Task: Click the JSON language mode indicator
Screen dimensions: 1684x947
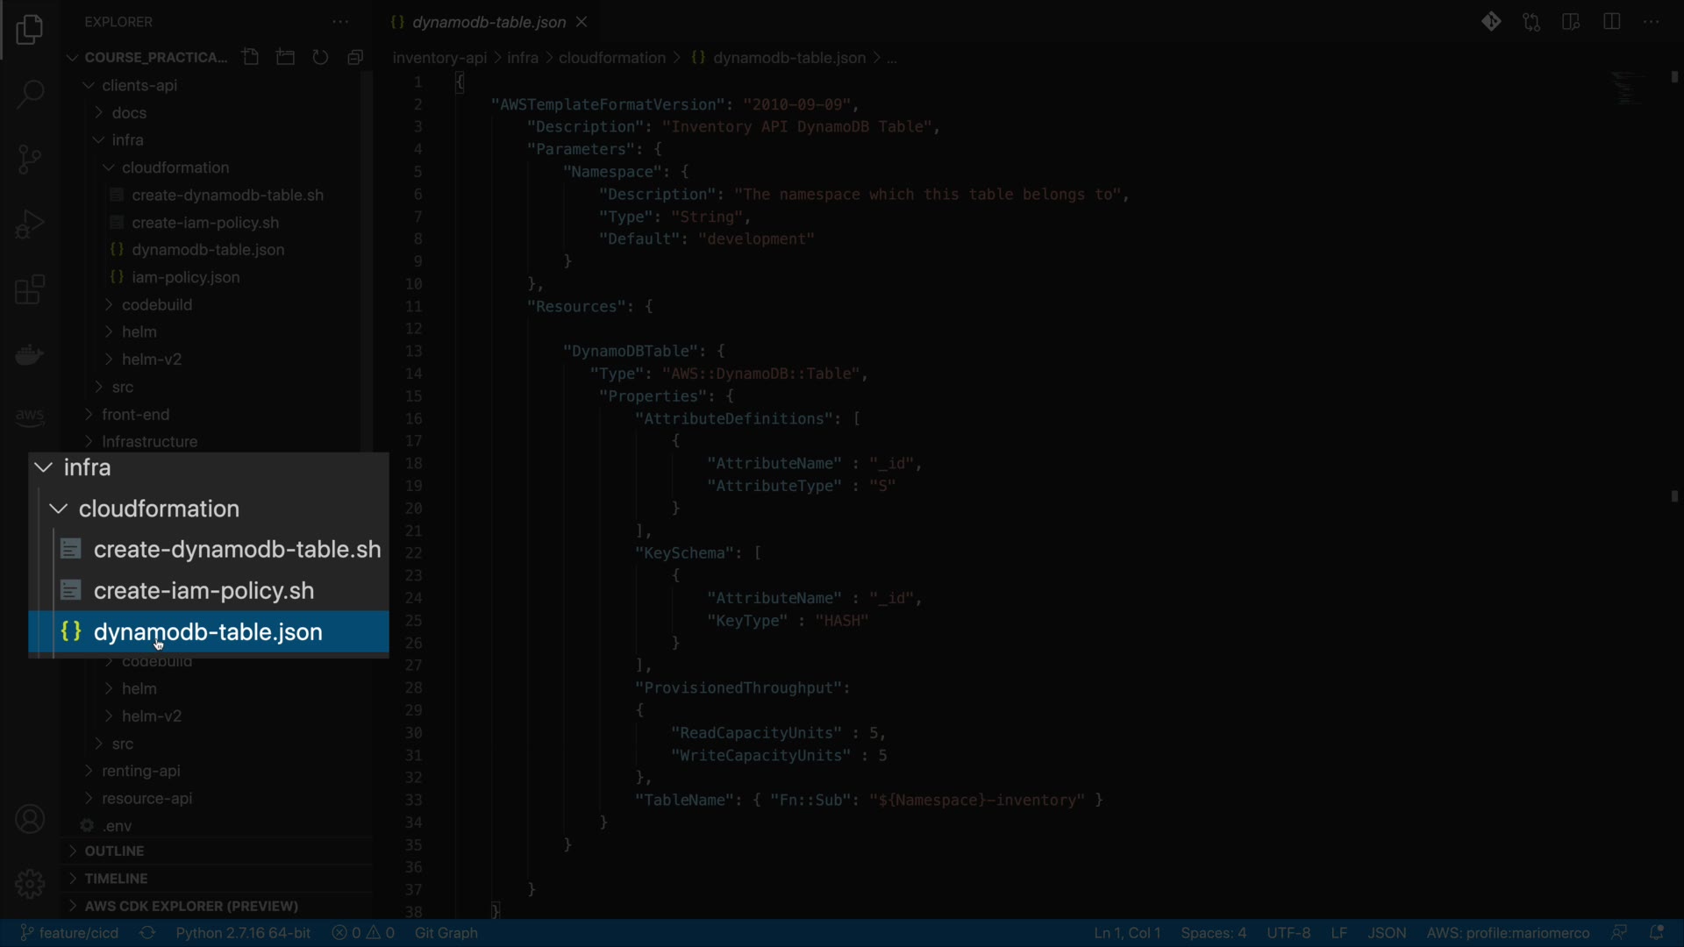Action: coord(1387,933)
